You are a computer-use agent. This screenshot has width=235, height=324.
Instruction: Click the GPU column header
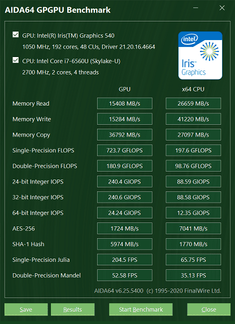pos(124,89)
